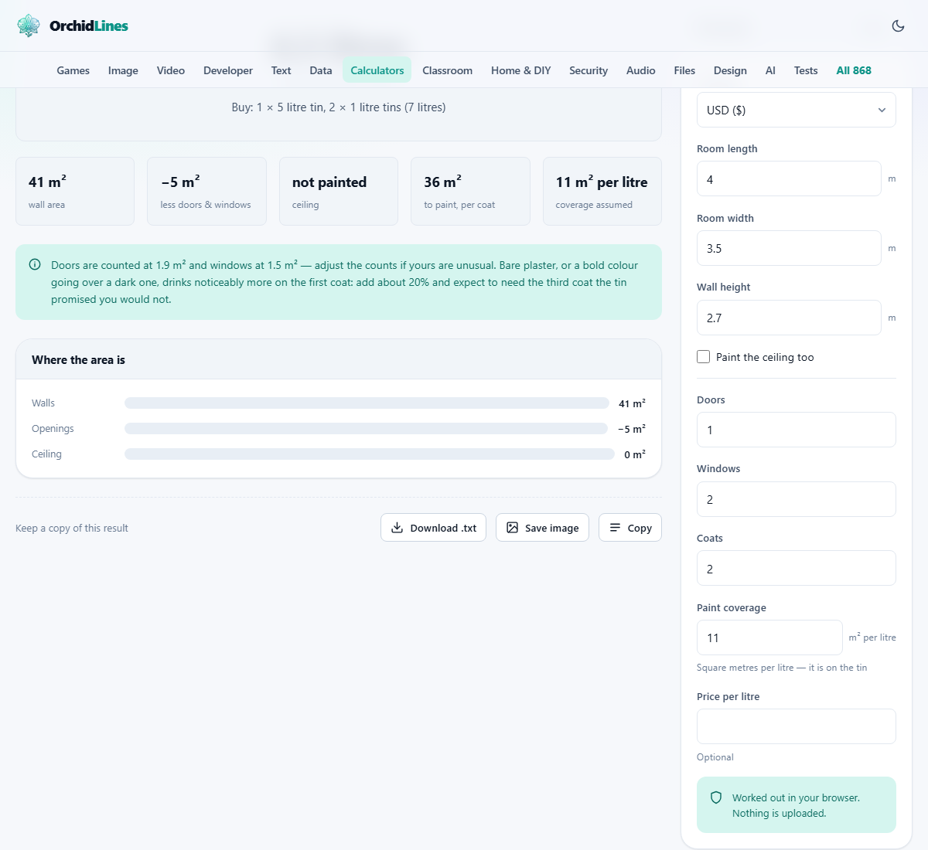The image size is (928, 850).
Task: Click 'Keep a copy of this result' text
Action: point(72,528)
